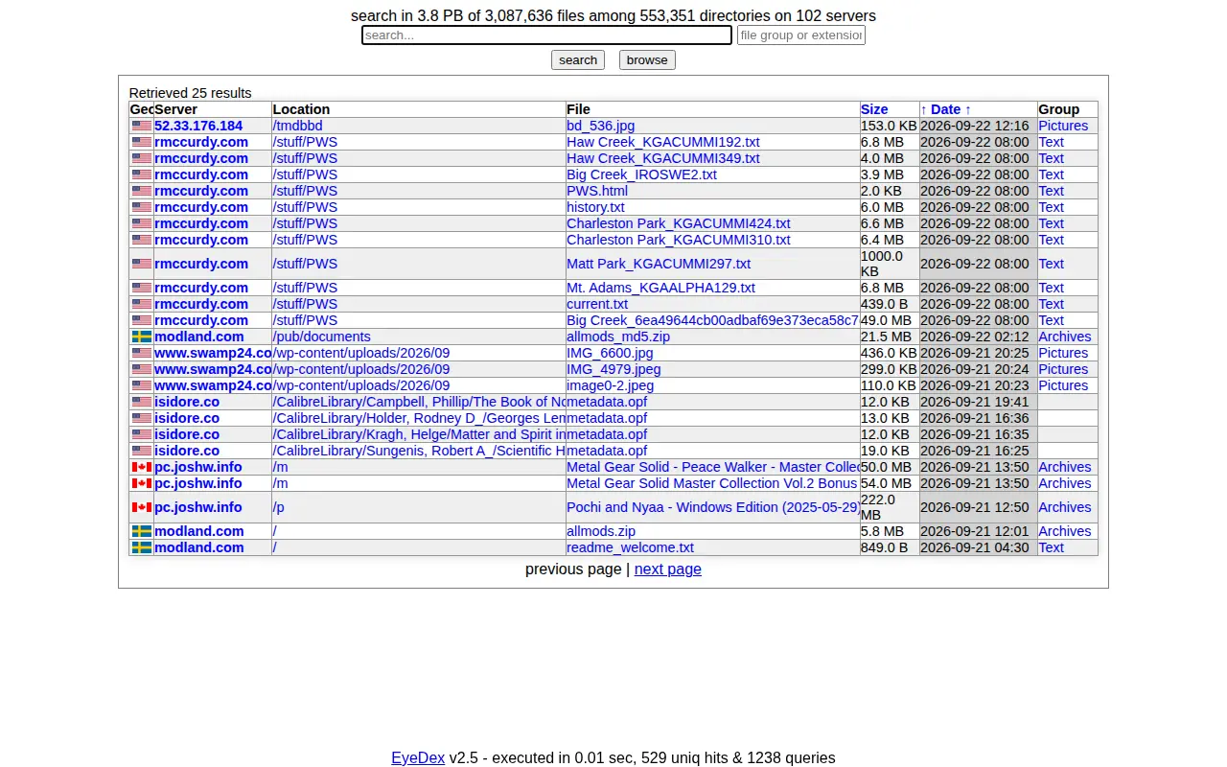Open the EyeDex link in the footer
1227x767 pixels.
418,757
